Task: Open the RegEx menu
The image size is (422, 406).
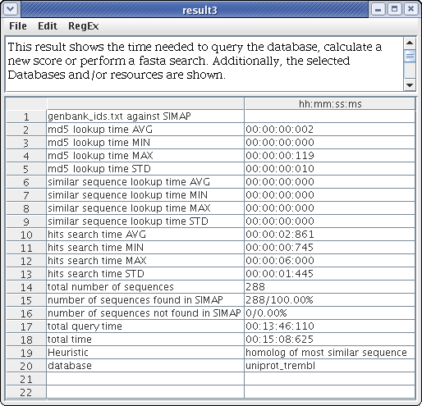Action: 83,26
